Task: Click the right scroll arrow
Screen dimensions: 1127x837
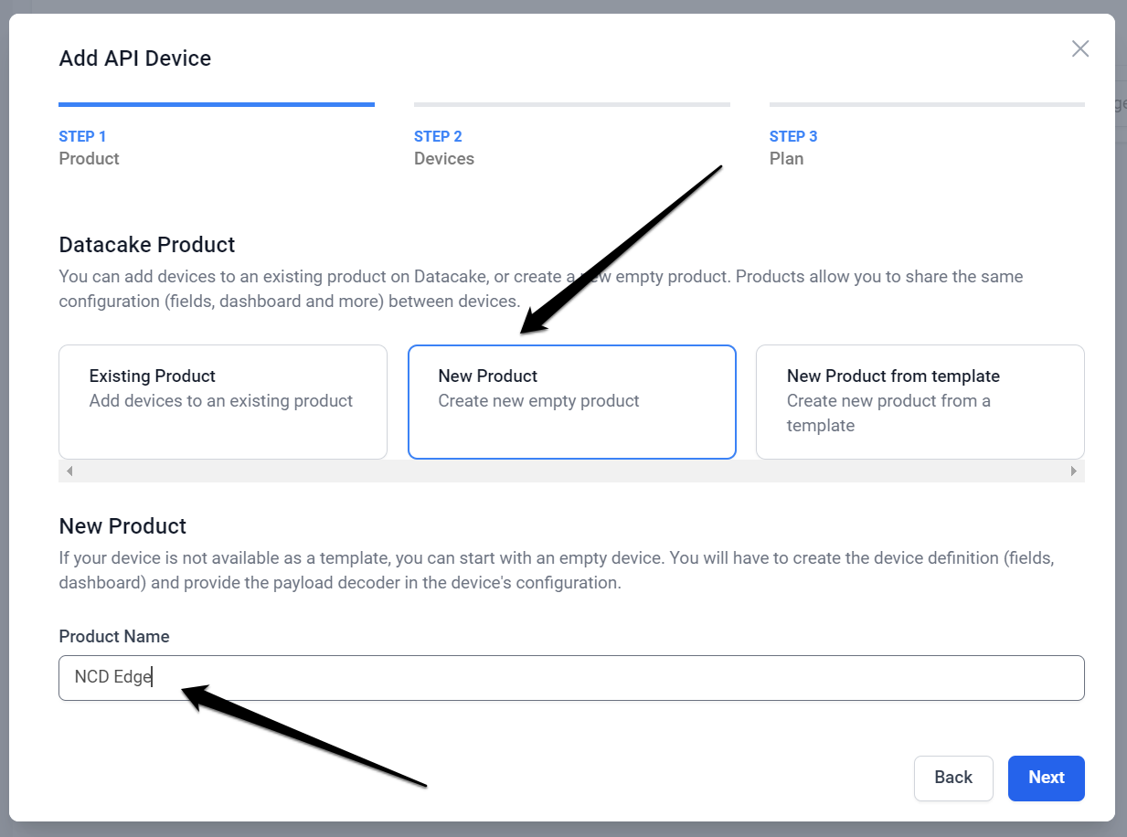Action: tap(1074, 471)
